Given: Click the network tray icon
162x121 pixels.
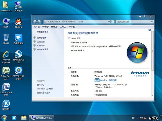Looking at the screenshot, I should [x=141, y=118].
